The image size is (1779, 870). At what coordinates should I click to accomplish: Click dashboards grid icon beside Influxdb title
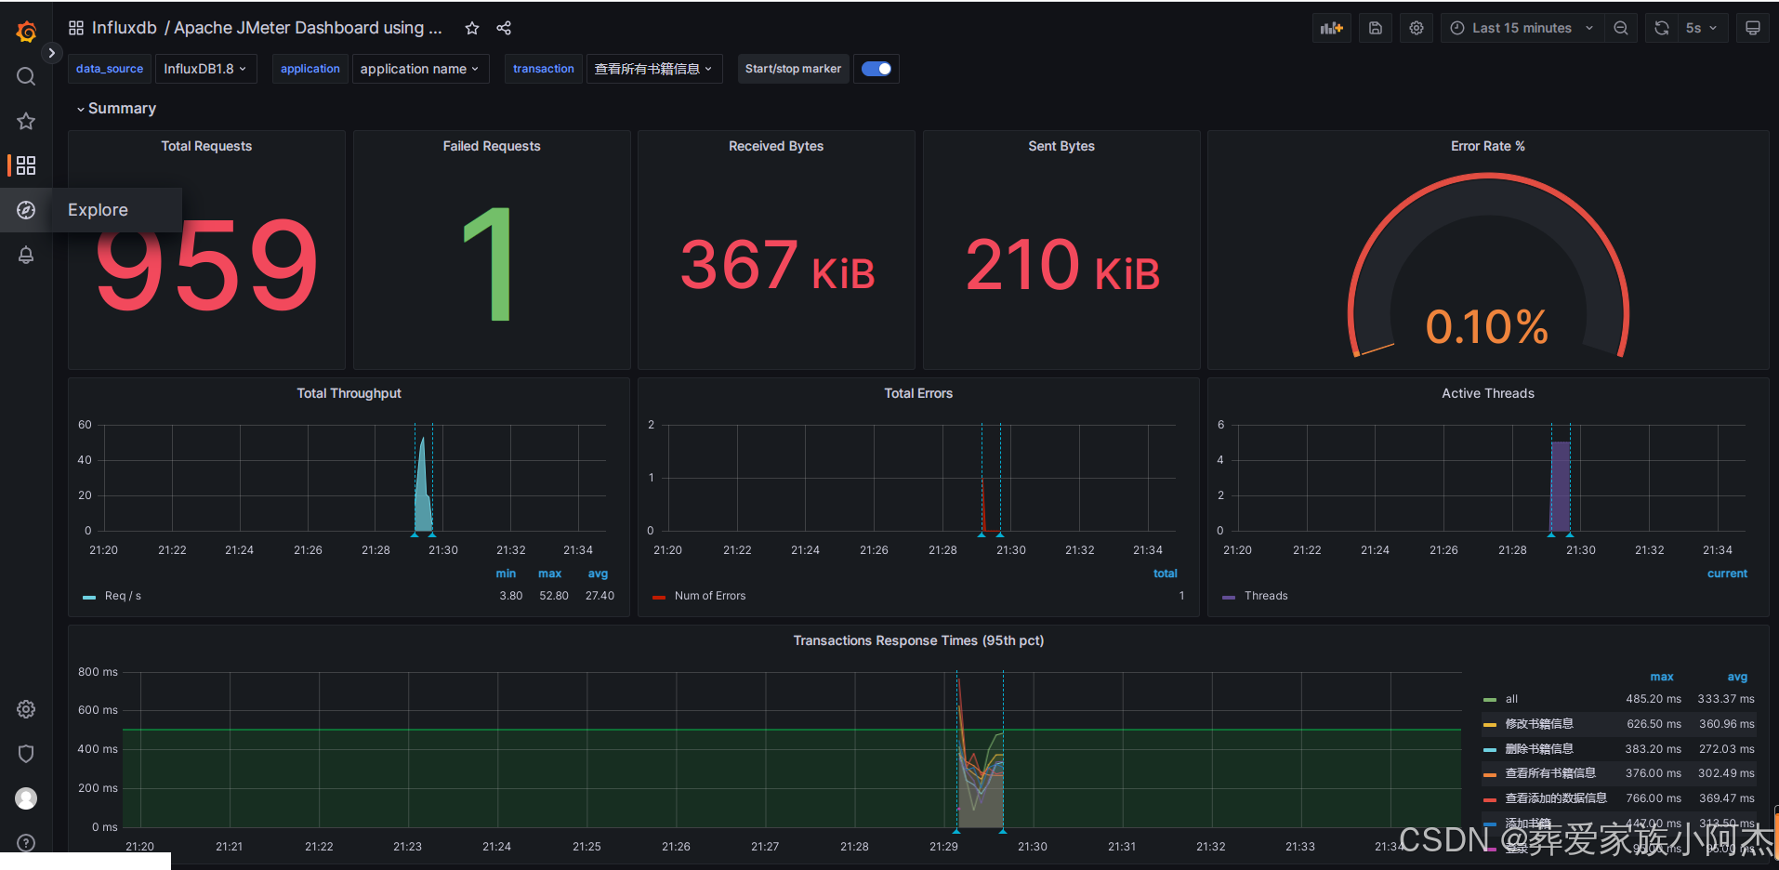[x=76, y=28]
